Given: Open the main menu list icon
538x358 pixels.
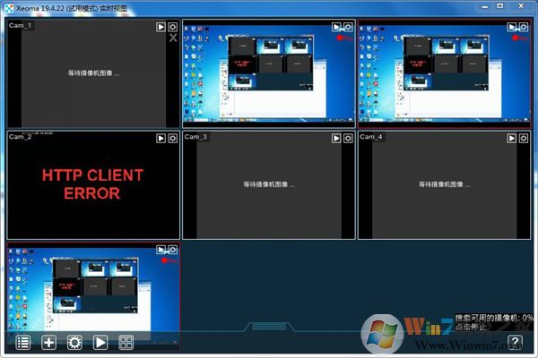Looking at the screenshot, I should click(23, 342).
